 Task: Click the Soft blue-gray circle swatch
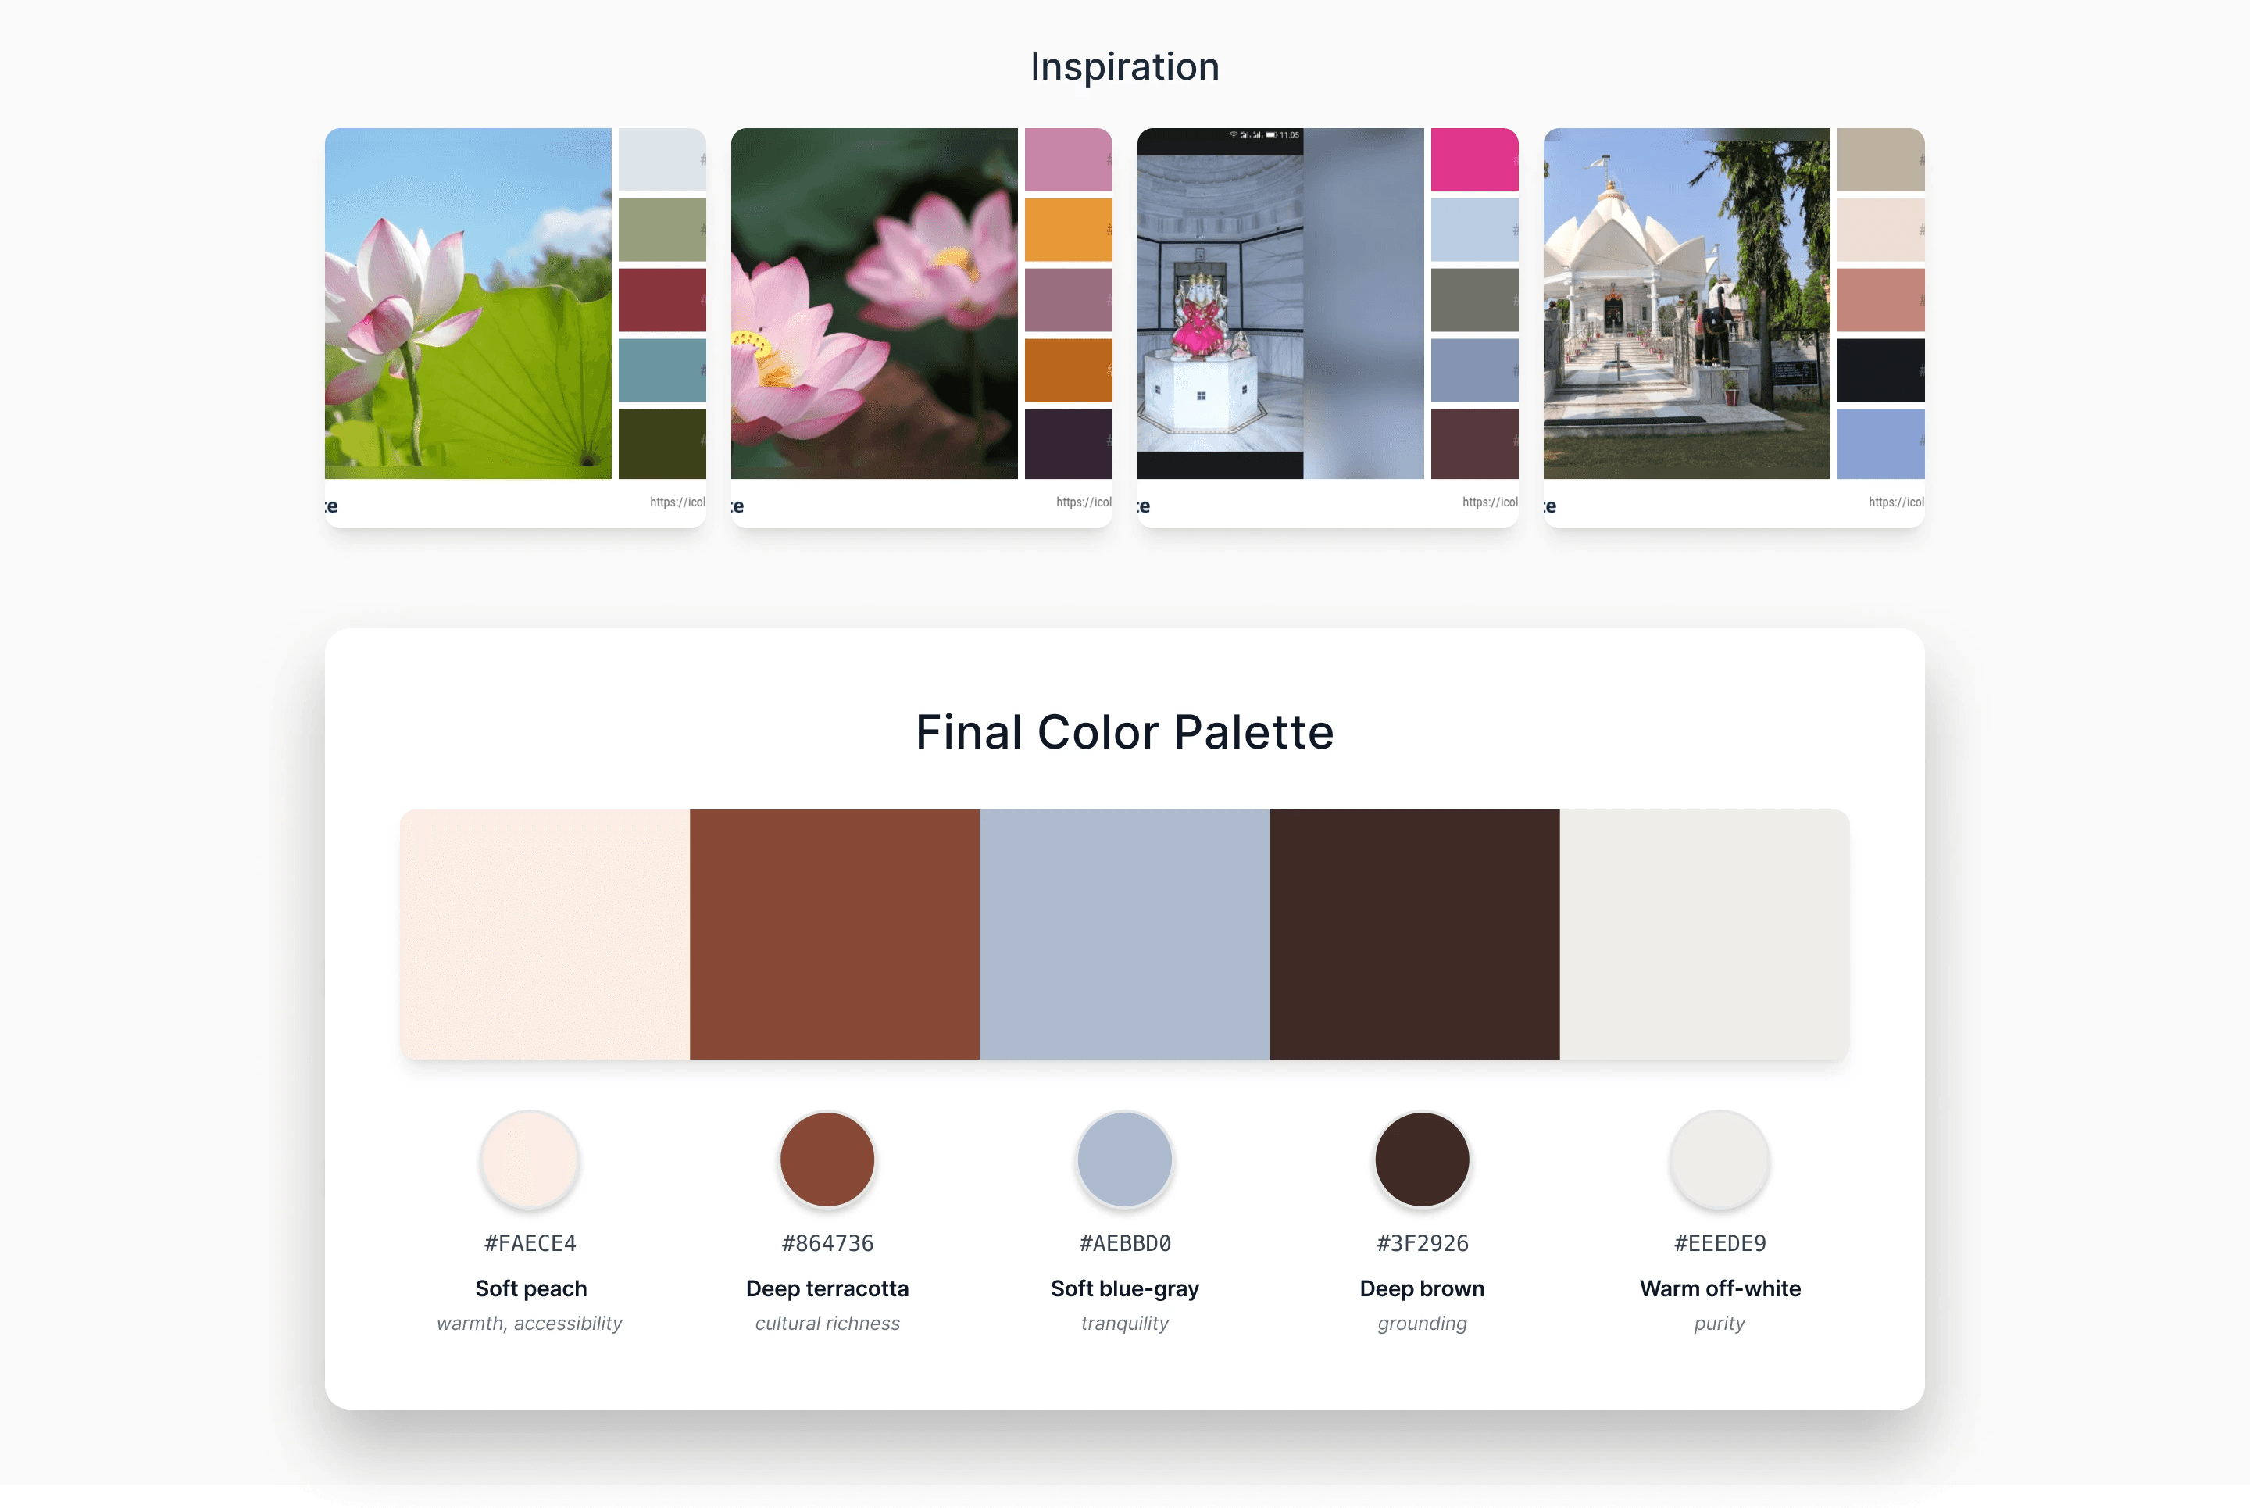tap(1125, 1160)
